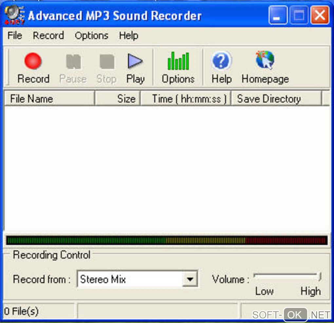Open the Record menu
The width and height of the screenshot is (334, 323).
point(48,35)
